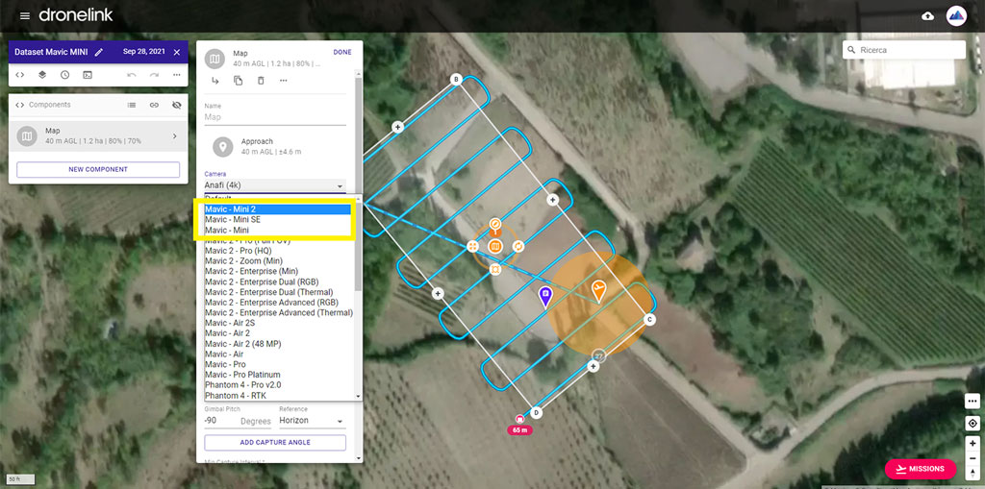
Task: Select Mavic - Mini SE from the camera list
Action: (233, 220)
